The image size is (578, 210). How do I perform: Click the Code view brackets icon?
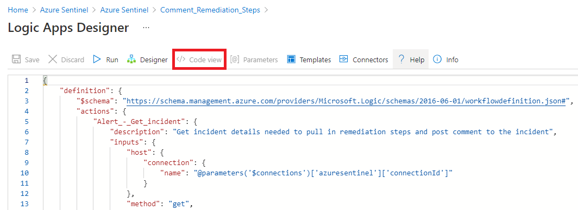point(180,60)
